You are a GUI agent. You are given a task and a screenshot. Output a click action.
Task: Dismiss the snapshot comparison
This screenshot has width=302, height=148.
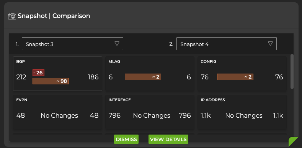click(126, 139)
